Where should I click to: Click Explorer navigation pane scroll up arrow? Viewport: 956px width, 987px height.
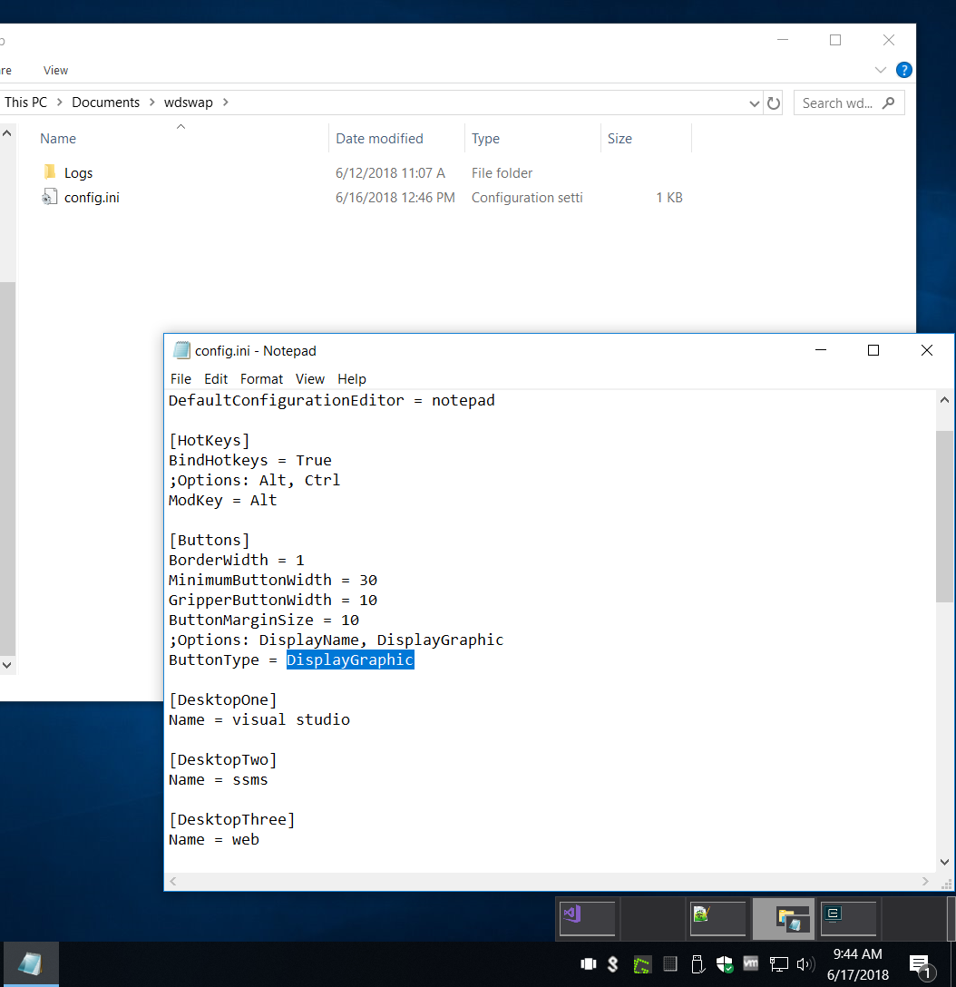pos(7,133)
